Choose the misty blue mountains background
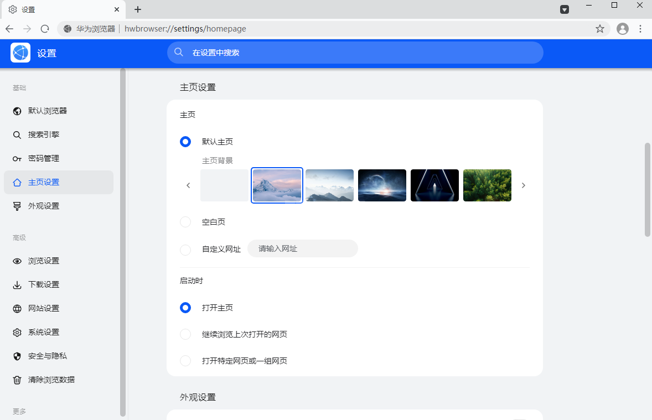 tap(330, 185)
